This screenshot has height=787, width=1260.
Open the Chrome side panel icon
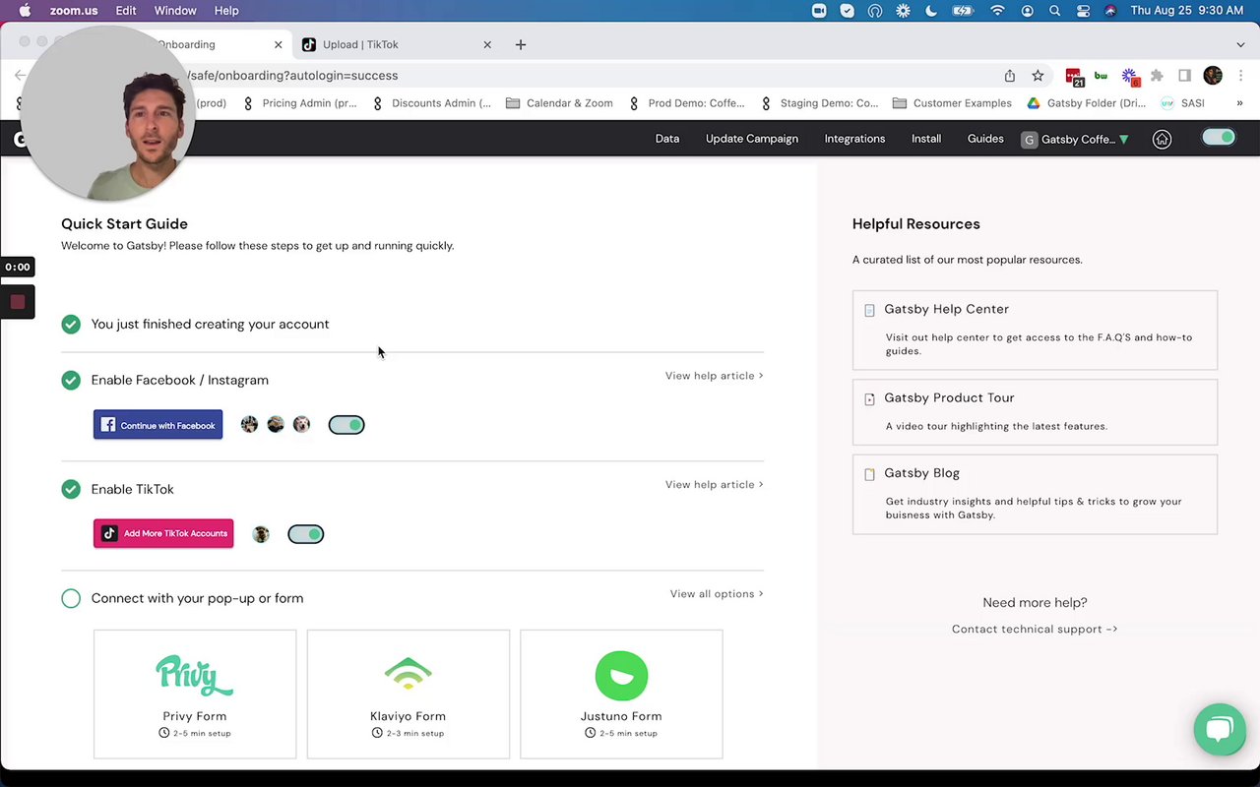click(x=1185, y=76)
